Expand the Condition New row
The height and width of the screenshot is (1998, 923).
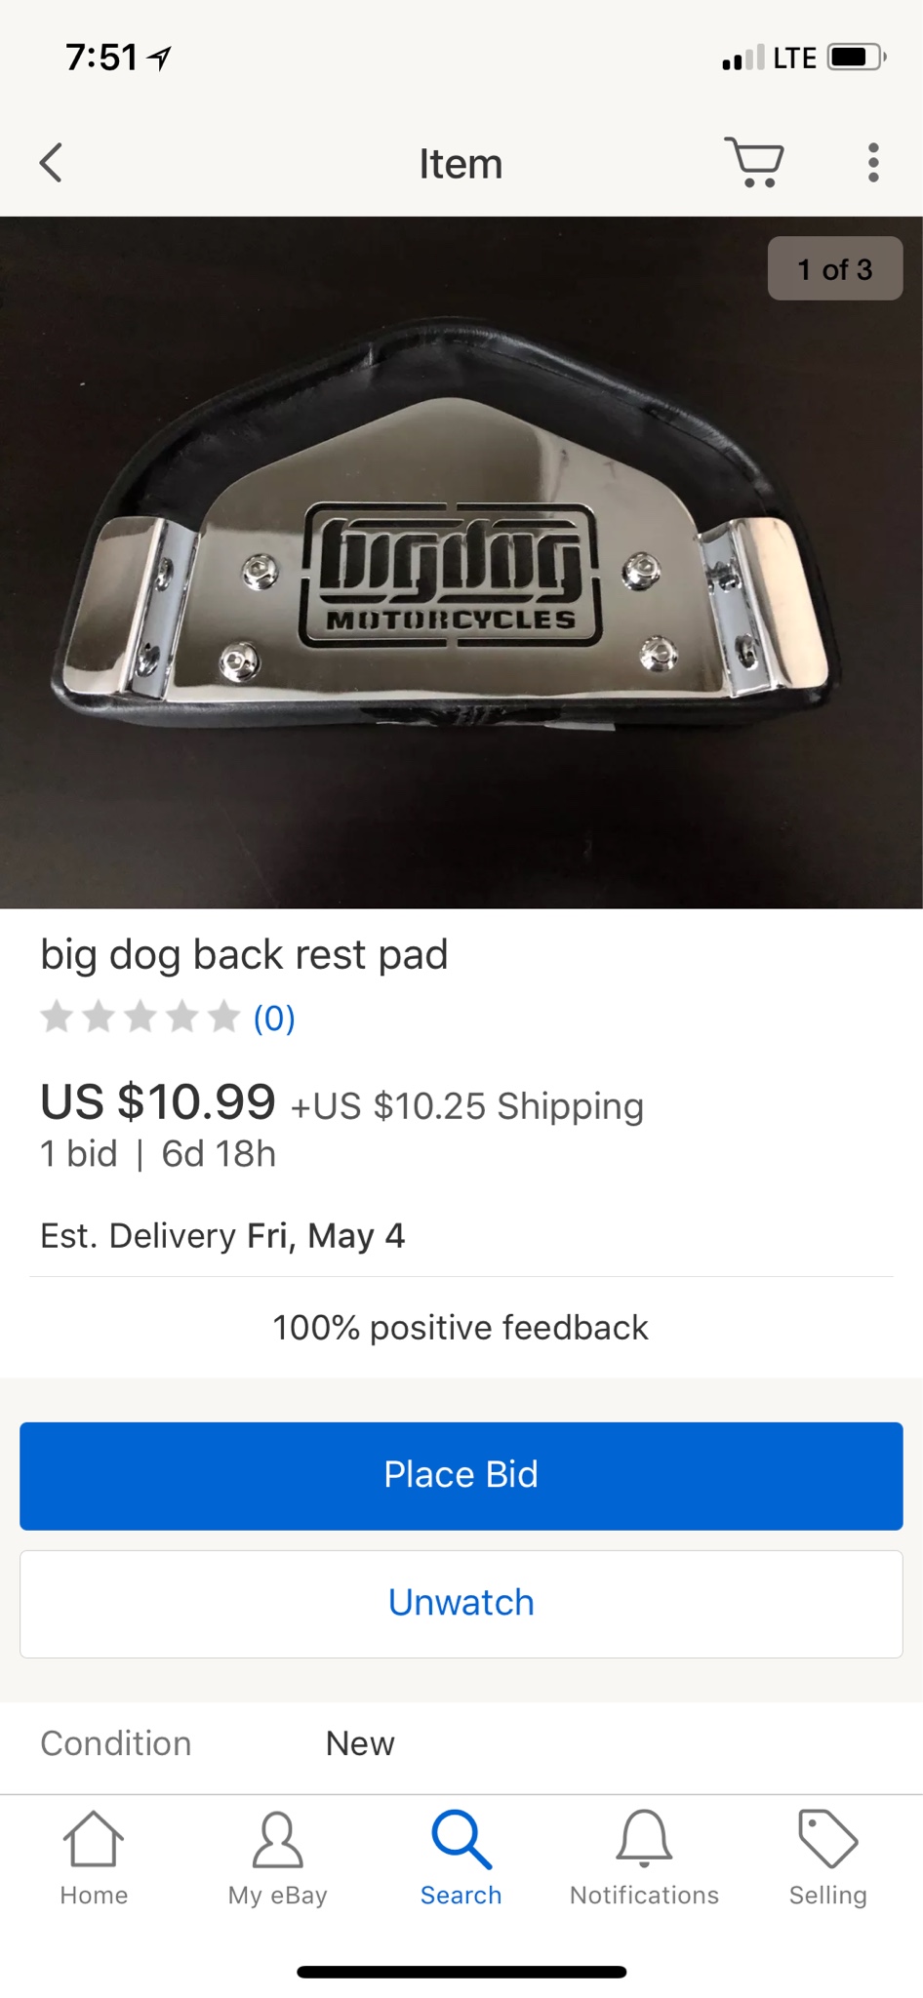[x=461, y=1743]
